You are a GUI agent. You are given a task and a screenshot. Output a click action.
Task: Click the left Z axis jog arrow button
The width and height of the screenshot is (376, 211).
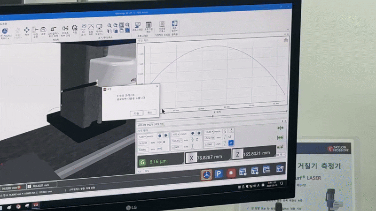193,133
